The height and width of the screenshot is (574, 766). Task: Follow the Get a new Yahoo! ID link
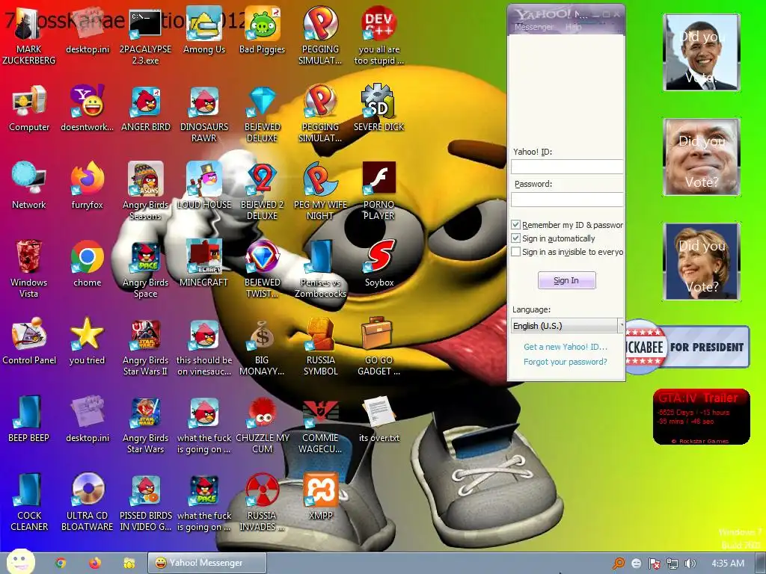pos(566,347)
